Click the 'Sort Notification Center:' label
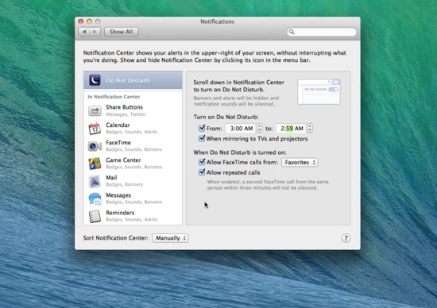 coord(116,238)
